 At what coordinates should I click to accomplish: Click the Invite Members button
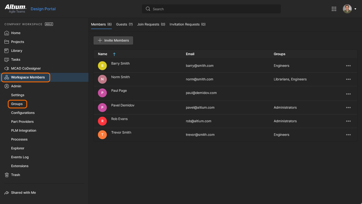point(113,40)
